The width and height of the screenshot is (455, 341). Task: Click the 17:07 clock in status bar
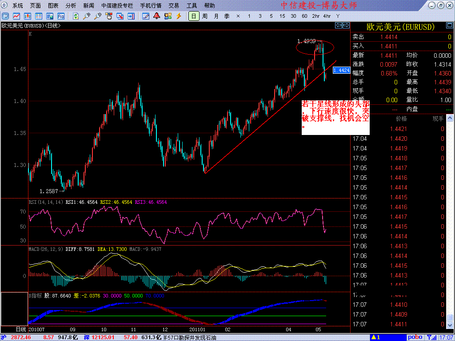(447, 337)
